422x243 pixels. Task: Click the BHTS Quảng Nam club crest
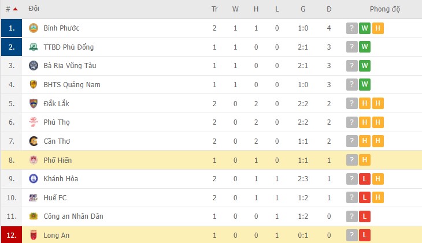click(33, 85)
